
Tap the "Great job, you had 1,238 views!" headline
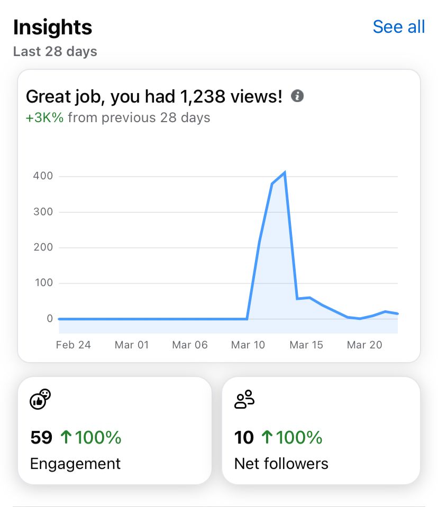click(x=154, y=97)
